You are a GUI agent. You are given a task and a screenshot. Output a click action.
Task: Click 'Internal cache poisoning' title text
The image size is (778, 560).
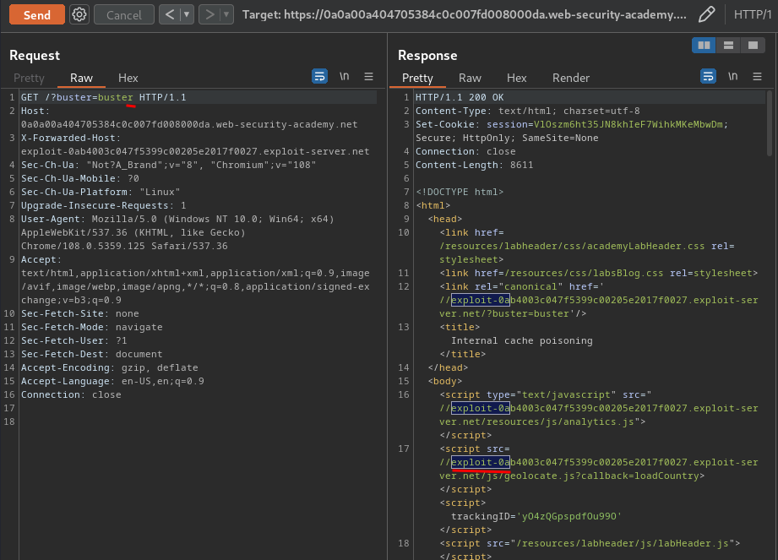click(x=521, y=340)
